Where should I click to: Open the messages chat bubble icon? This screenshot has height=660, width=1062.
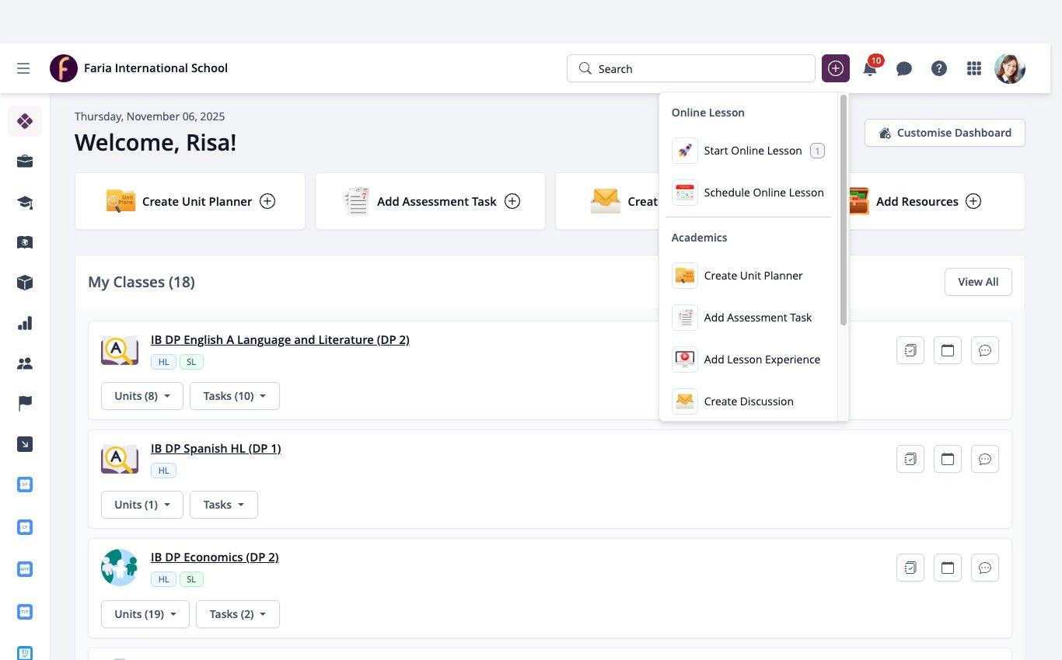pos(904,68)
